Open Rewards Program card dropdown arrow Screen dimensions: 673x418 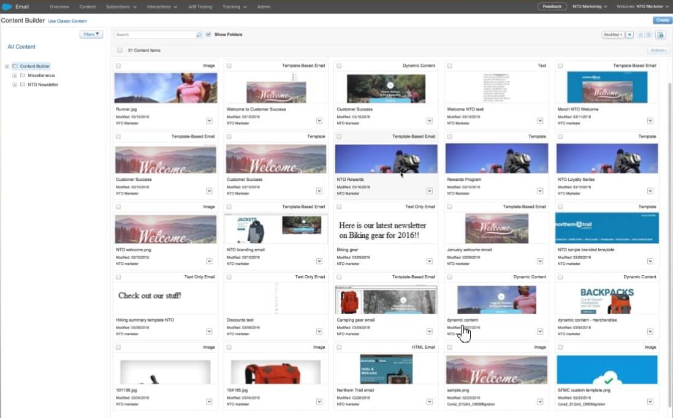(540, 191)
